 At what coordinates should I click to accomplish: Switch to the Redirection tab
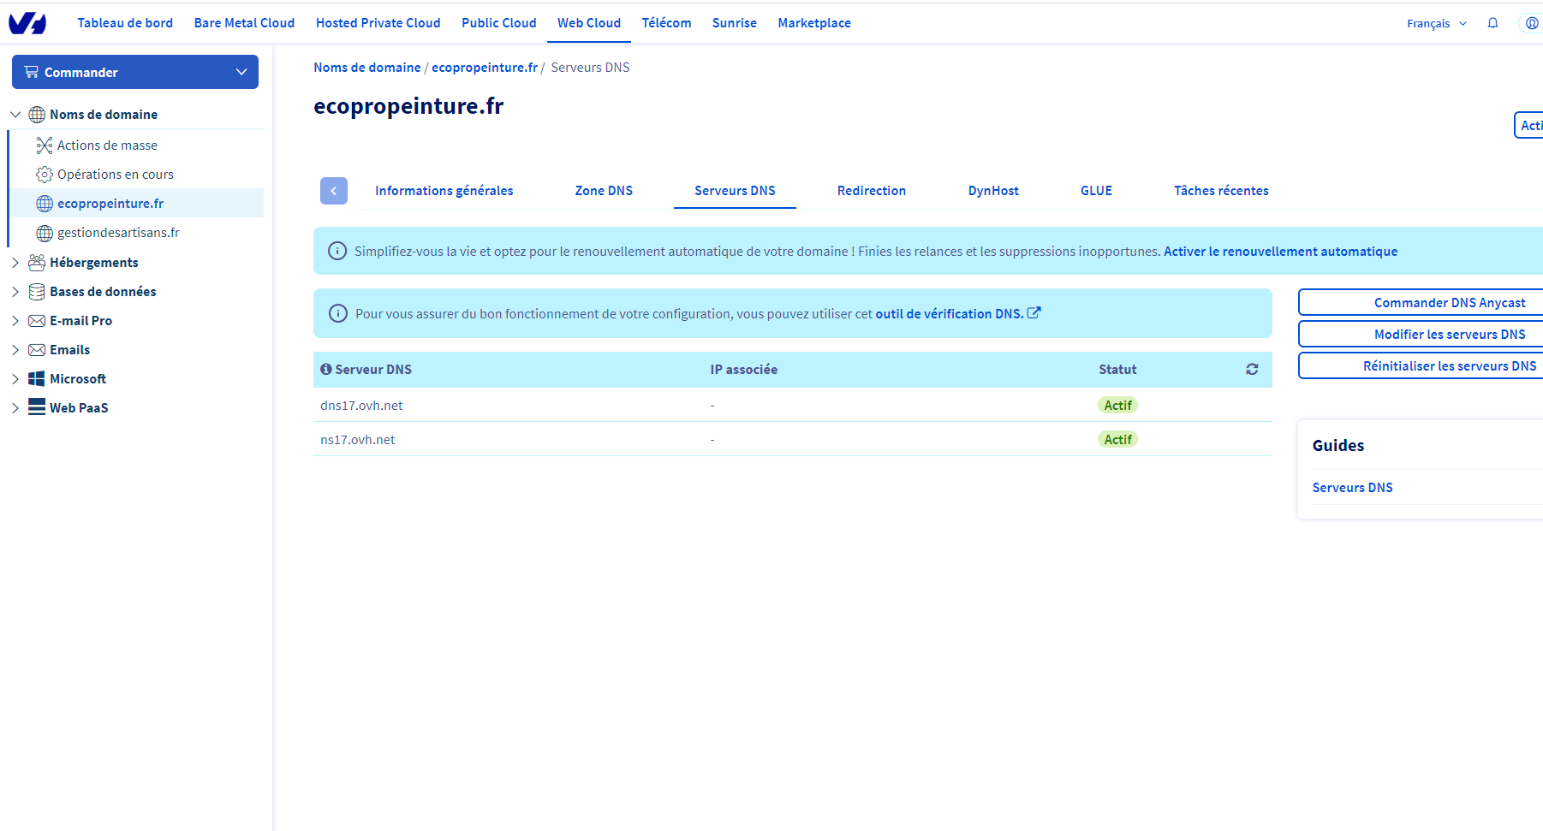[871, 191]
